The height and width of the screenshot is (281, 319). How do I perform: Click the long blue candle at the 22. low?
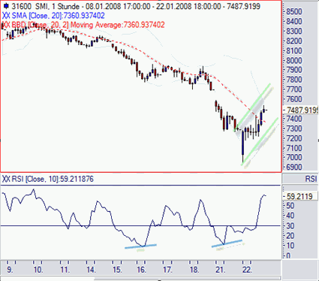(x=242, y=143)
